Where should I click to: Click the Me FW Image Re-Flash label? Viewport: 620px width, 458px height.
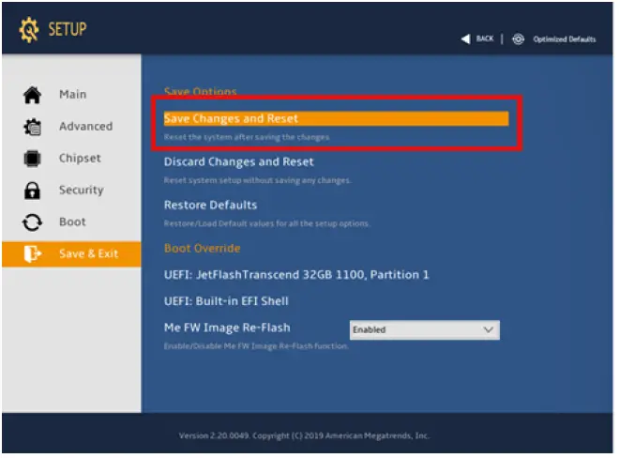point(227,328)
